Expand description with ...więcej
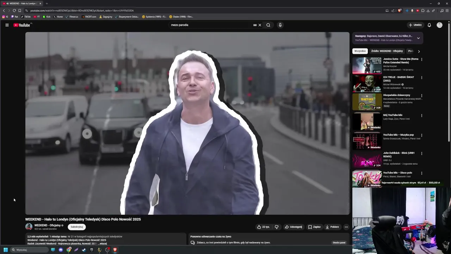Screen dimensions: 451x254 point(102,244)
